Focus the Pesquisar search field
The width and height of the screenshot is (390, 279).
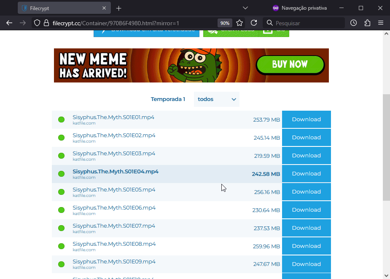click(304, 23)
